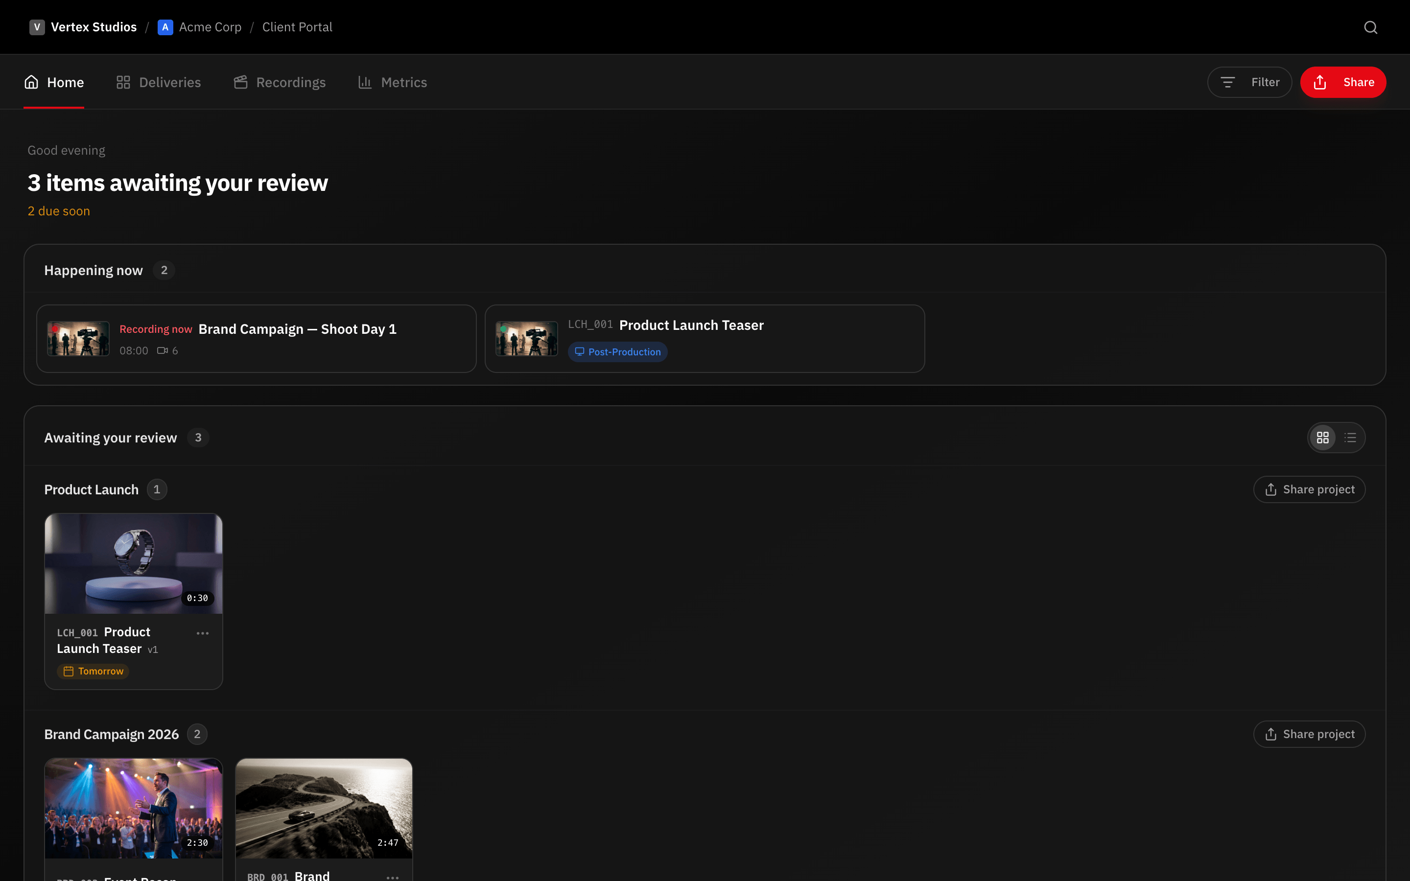The height and width of the screenshot is (881, 1410).
Task: Click 'Brand Campaign — Shoot Day 1' title
Action: (298, 329)
